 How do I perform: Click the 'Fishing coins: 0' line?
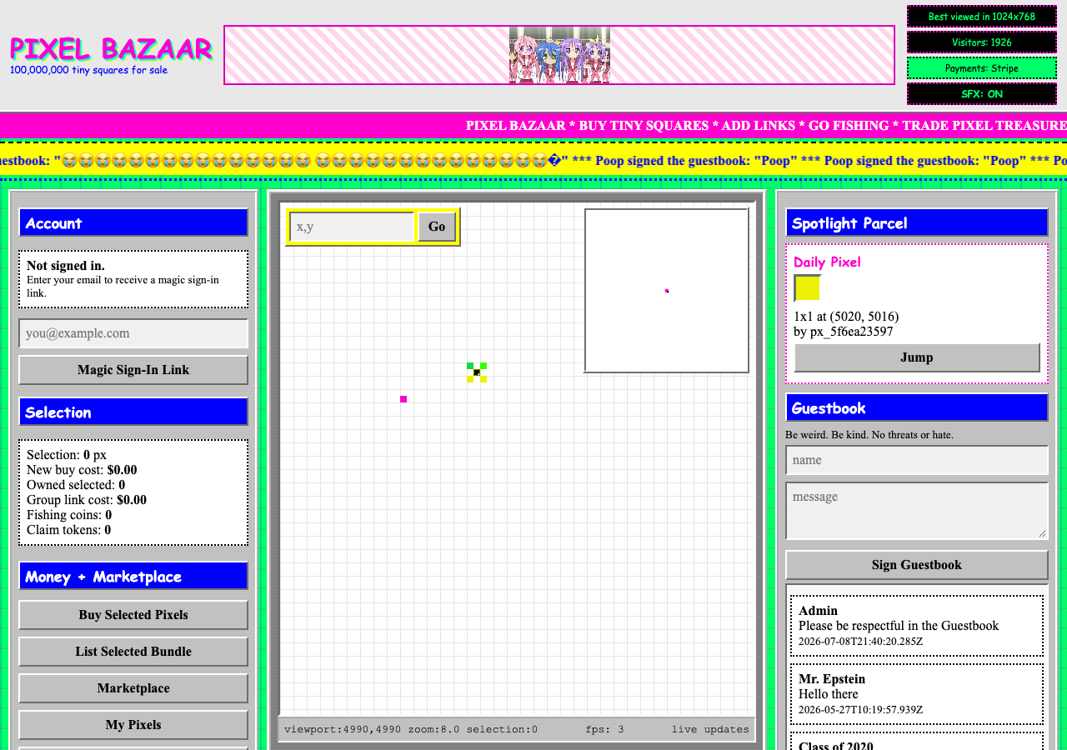coord(69,515)
